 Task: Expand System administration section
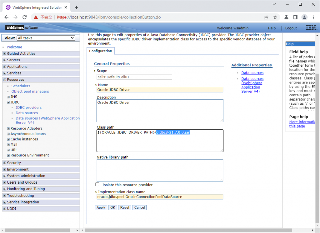coord(5,176)
